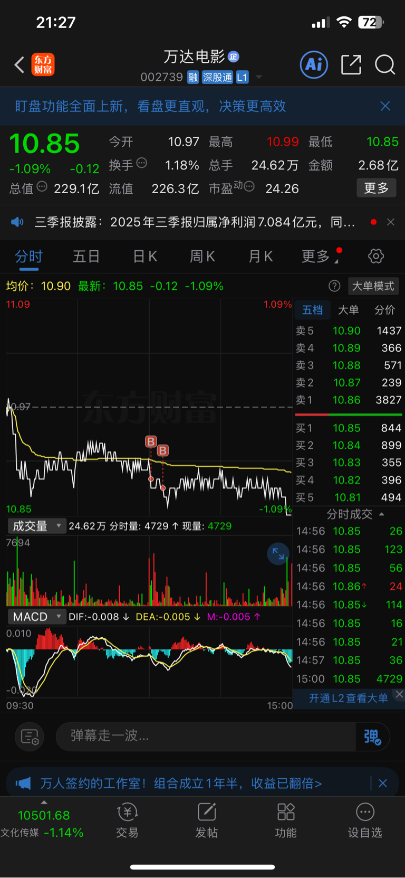
Task: Tap the 金额 2.68亿 value
Action: [x=378, y=165]
